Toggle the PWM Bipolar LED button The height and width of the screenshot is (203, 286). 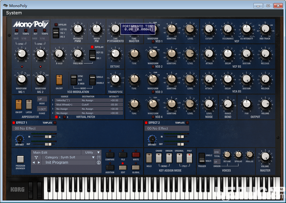click(56, 25)
